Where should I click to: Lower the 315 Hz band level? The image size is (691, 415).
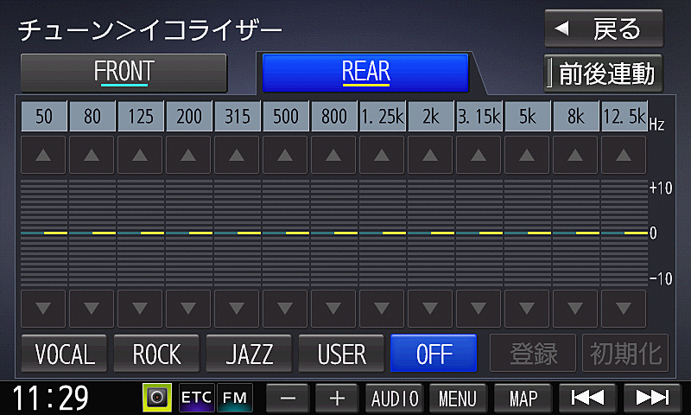click(237, 309)
